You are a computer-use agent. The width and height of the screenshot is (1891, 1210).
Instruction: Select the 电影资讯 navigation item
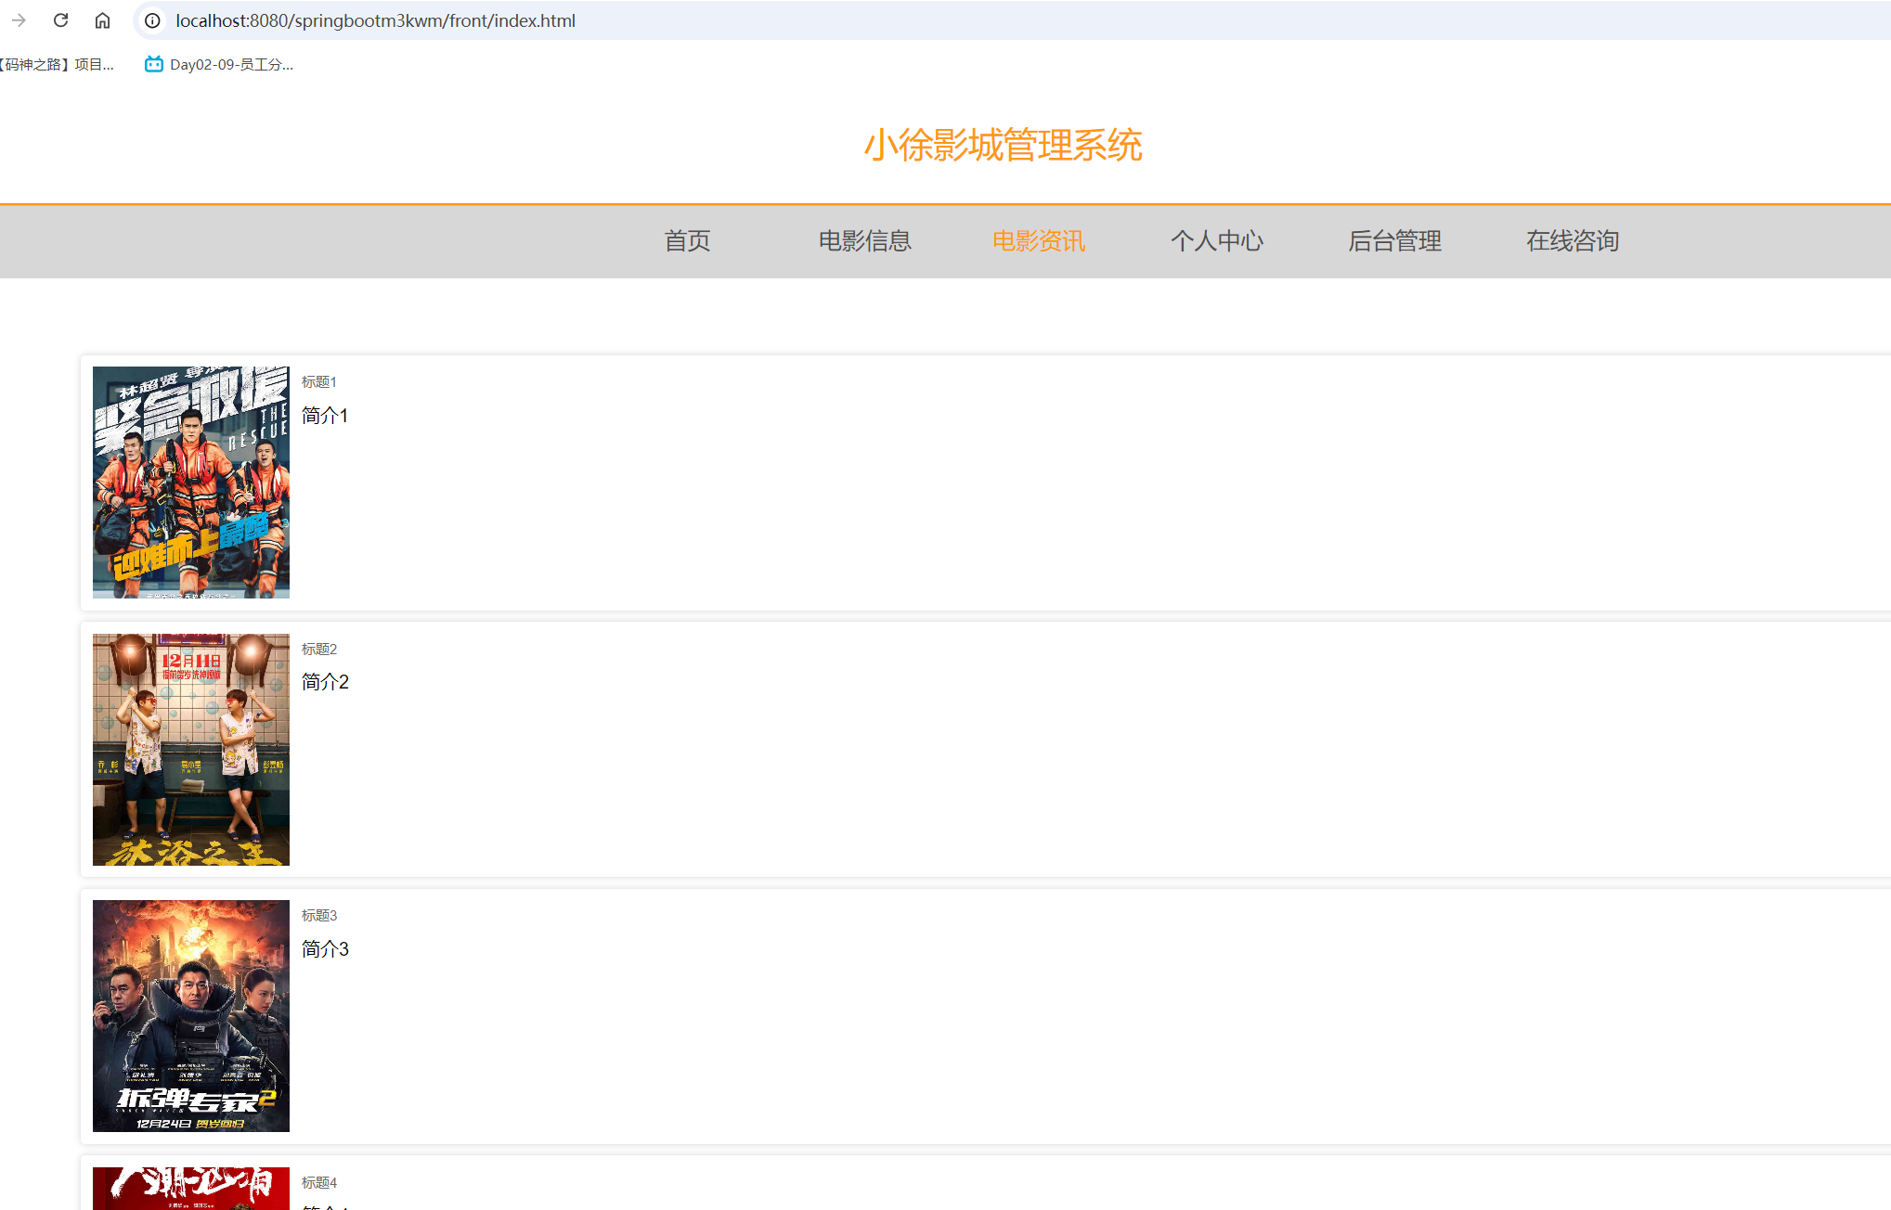[x=1039, y=241]
